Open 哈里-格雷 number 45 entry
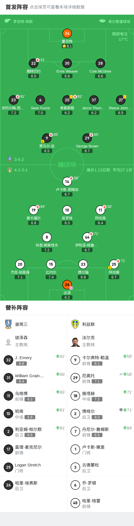Viewport: 134px width, 526px height. (x=101, y=503)
